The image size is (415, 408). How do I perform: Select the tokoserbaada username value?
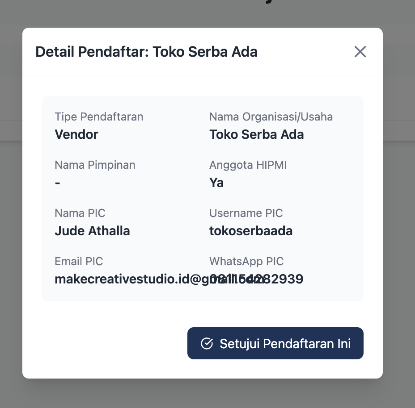(x=251, y=231)
